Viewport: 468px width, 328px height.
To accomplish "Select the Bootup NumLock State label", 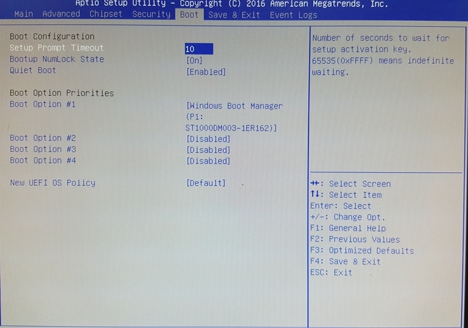I will [x=57, y=59].
